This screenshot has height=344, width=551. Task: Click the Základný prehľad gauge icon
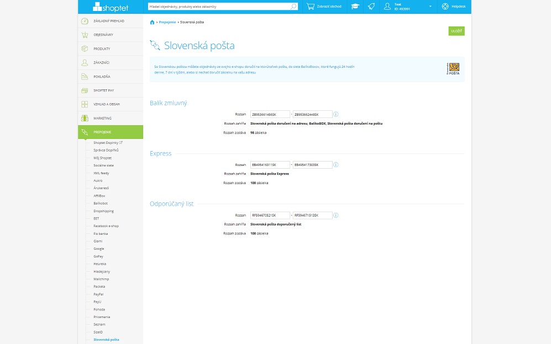click(x=85, y=21)
